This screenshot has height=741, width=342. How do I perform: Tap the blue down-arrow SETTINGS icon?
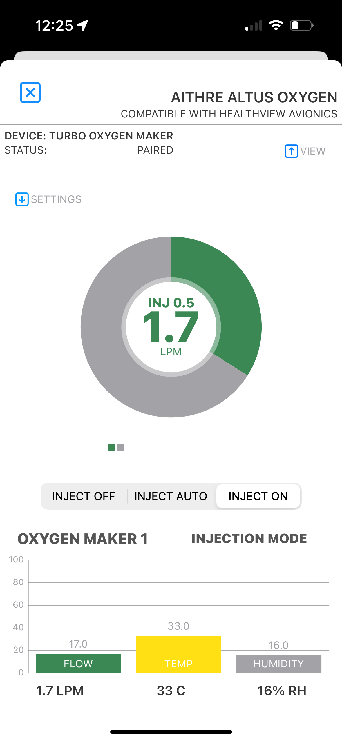pyautogui.click(x=22, y=199)
